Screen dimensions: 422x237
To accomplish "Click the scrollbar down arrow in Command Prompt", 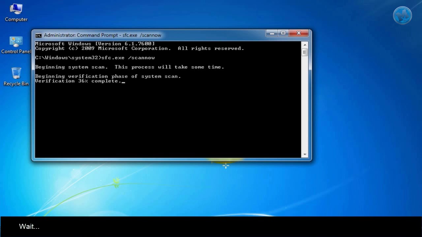I will (x=305, y=154).
